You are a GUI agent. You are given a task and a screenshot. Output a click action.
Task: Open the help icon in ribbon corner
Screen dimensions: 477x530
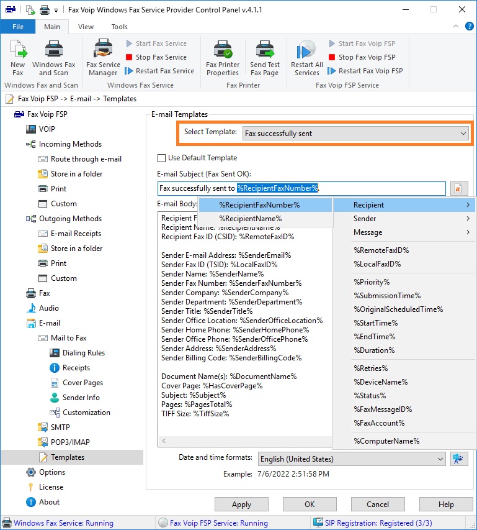469,26
